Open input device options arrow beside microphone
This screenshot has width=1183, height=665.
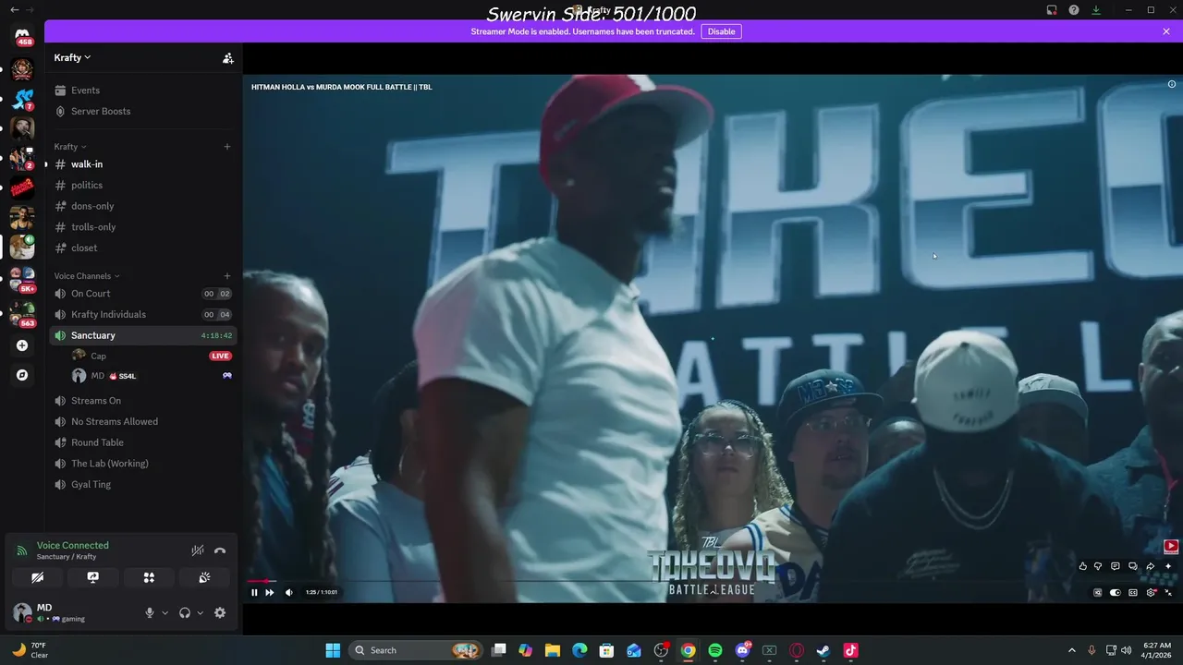tap(165, 612)
